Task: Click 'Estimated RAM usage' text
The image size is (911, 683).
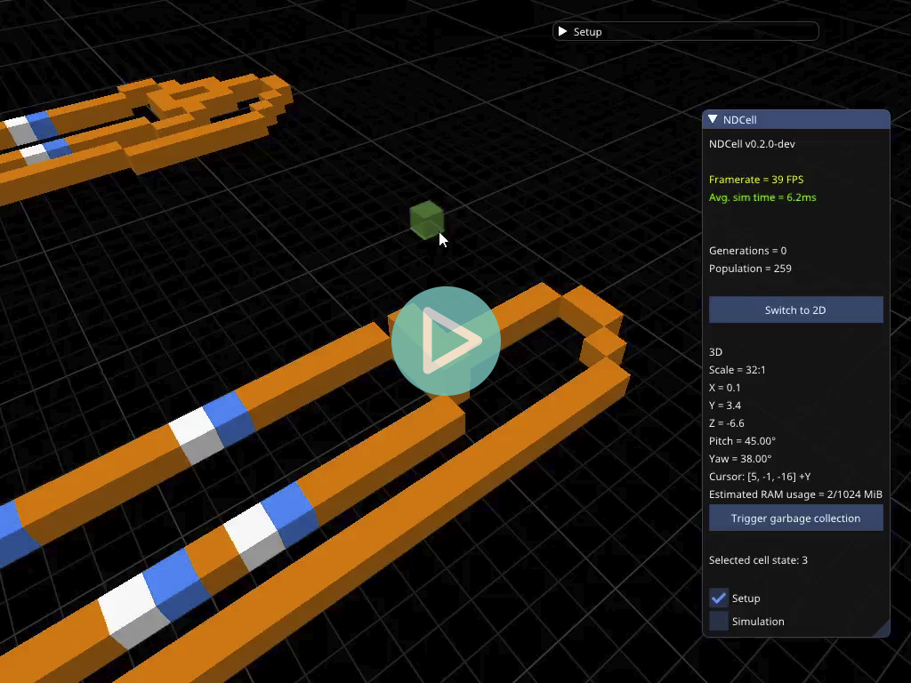Action: coord(795,494)
